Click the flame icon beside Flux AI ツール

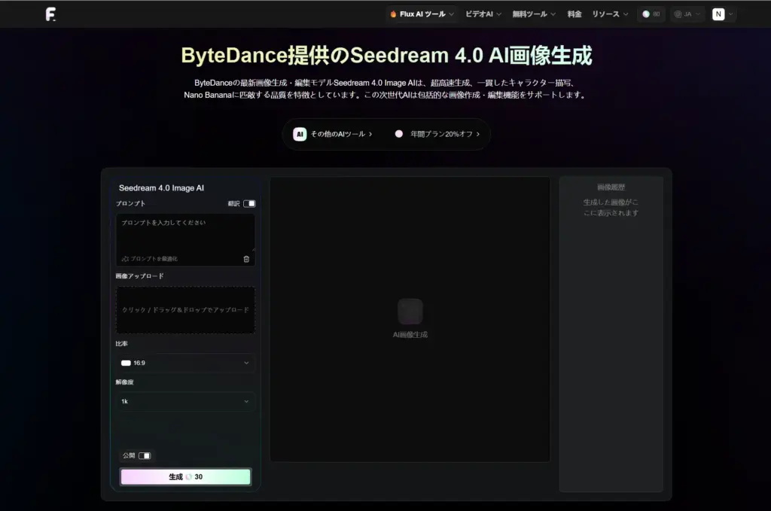pos(393,14)
